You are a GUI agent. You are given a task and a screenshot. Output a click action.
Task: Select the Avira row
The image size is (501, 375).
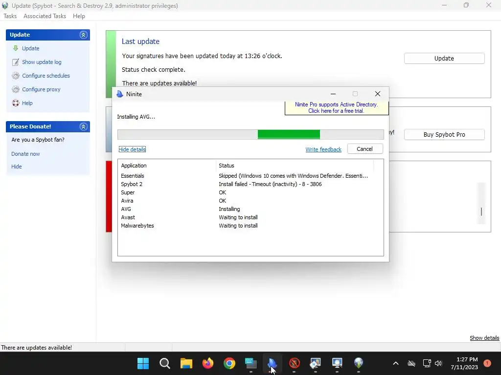(250, 201)
